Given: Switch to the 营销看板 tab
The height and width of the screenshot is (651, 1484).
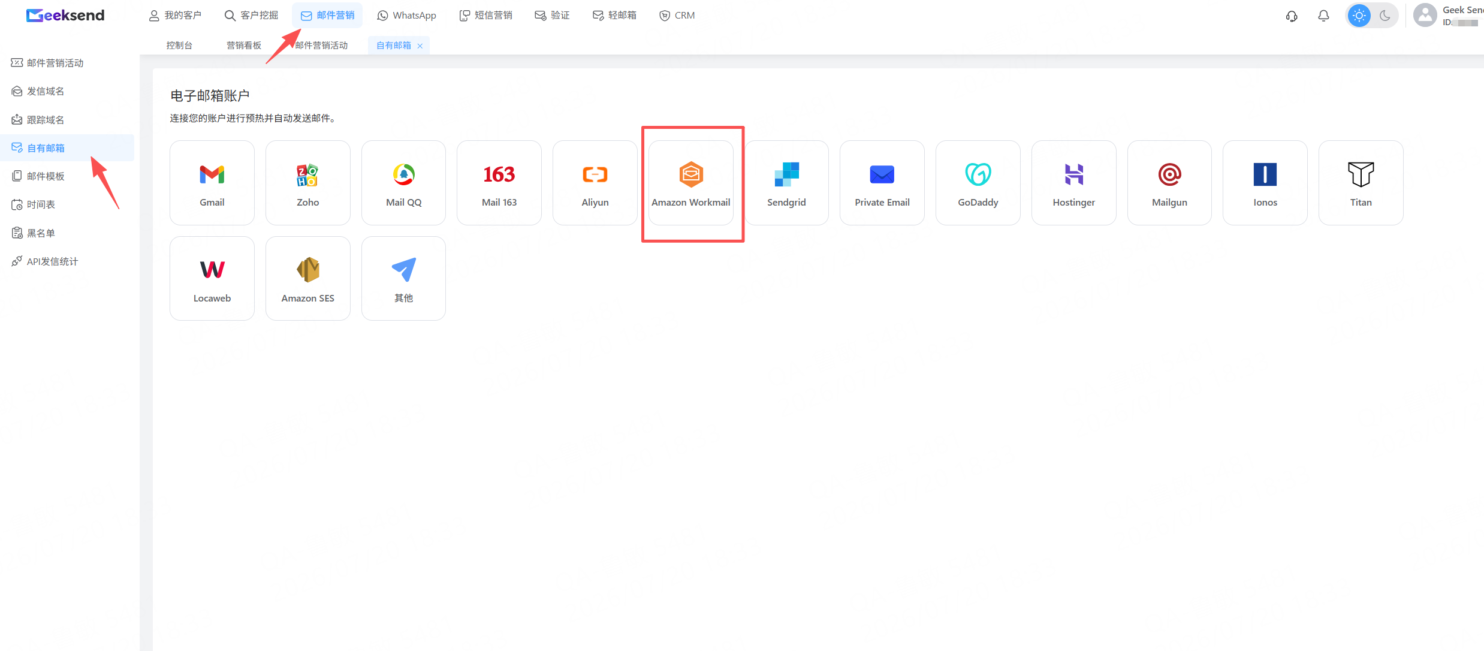Looking at the screenshot, I should tap(244, 46).
